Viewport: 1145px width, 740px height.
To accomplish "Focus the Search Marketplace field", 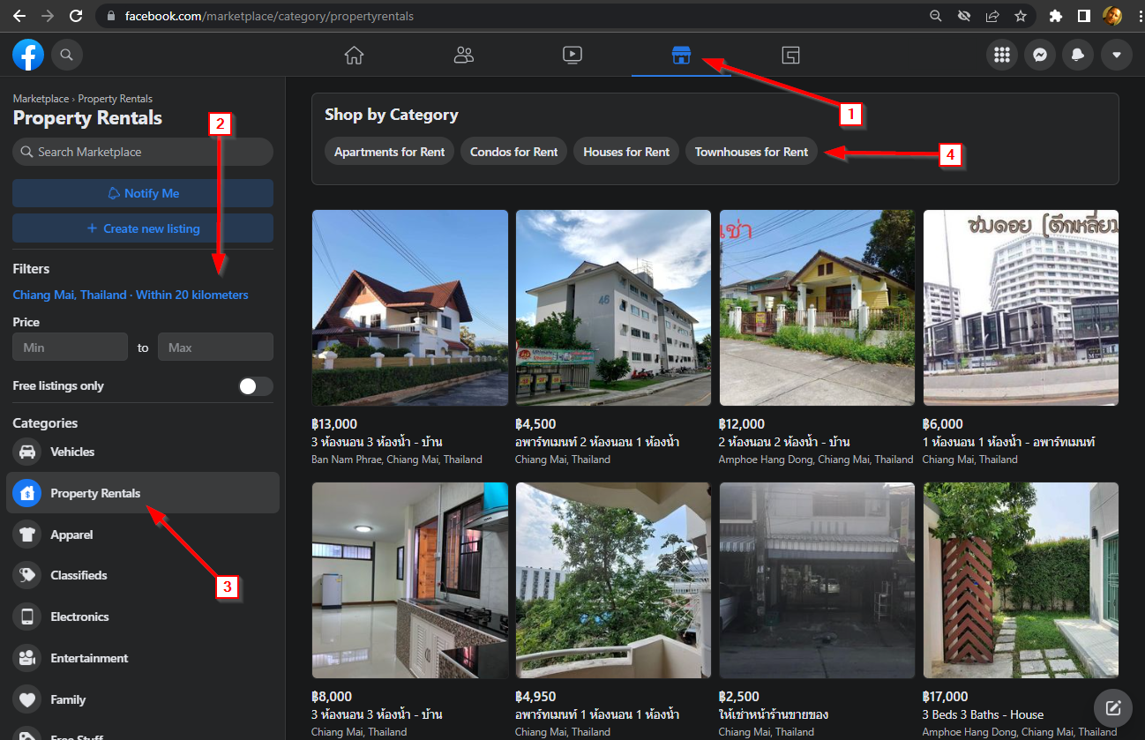I will point(143,152).
